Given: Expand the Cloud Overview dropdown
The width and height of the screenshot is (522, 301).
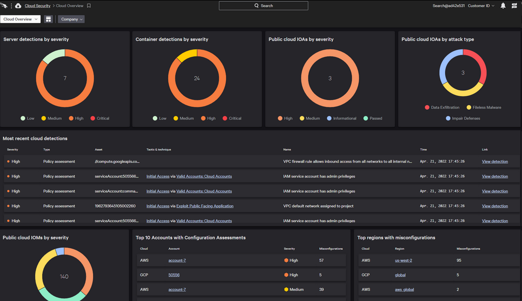Looking at the screenshot, I should (x=20, y=19).
